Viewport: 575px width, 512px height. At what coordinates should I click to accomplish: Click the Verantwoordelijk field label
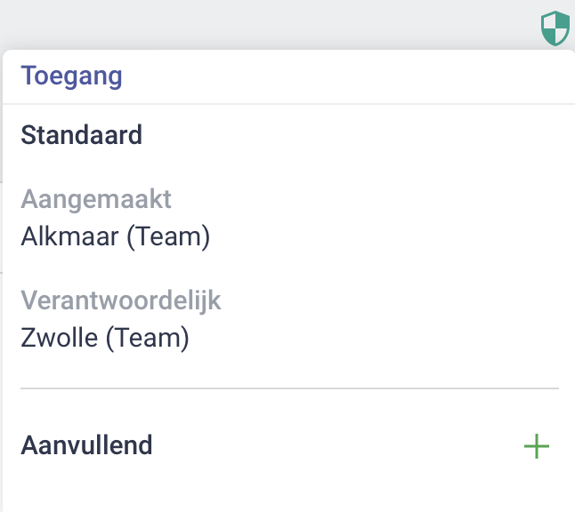[x=121, y=300]
